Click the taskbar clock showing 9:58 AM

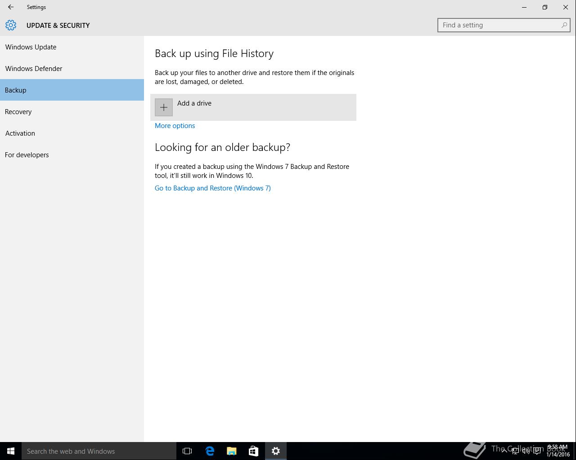558,451
